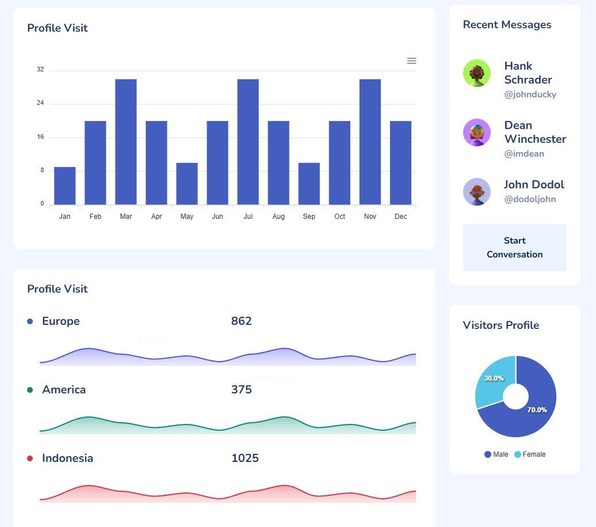Screen dimensions: 596x527
Task: Click the Mar bar in the Profile Visit chart
Action: coord(125,141)
